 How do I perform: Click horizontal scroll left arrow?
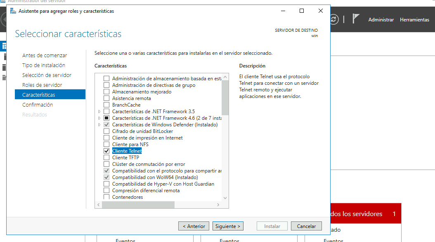pos(99,205)
